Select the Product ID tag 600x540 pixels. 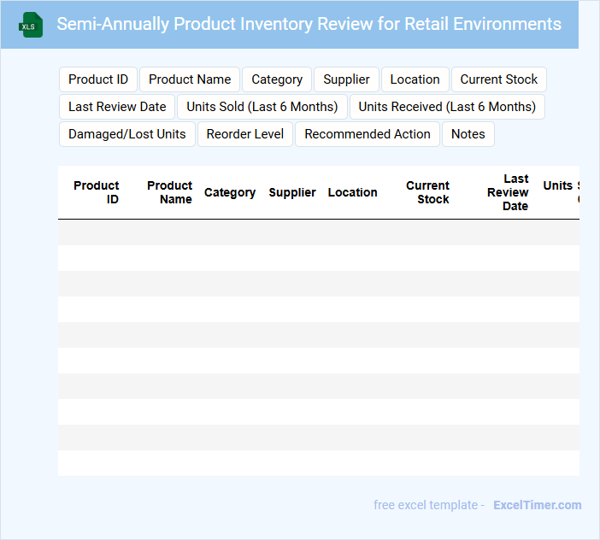tap(98, 79)
